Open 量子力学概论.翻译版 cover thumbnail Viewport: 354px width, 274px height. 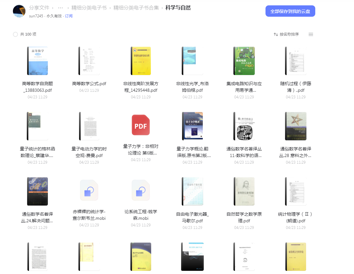click(x=192, y=126)
